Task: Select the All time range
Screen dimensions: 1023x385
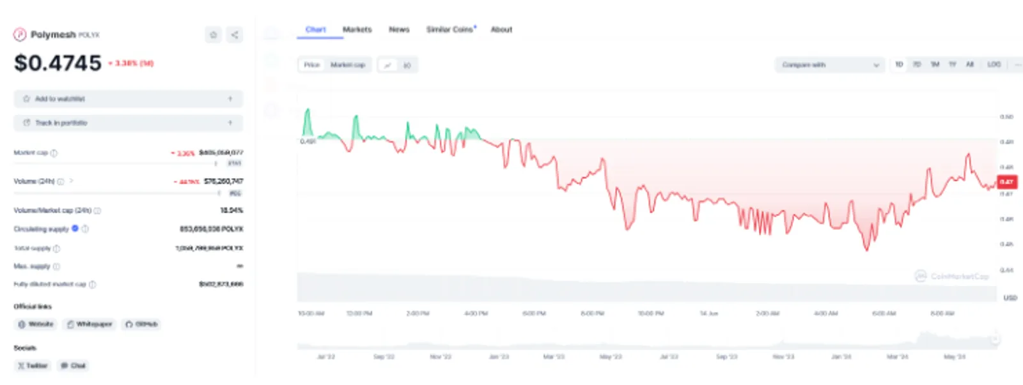Action: point(970,64)
